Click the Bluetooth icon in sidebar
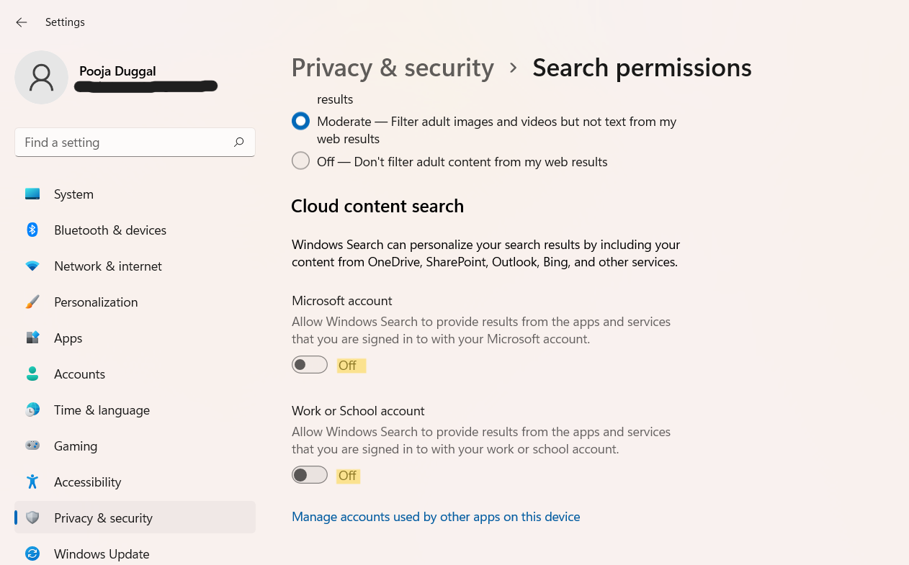Screen dimensions: 909x565 point(32,230)
